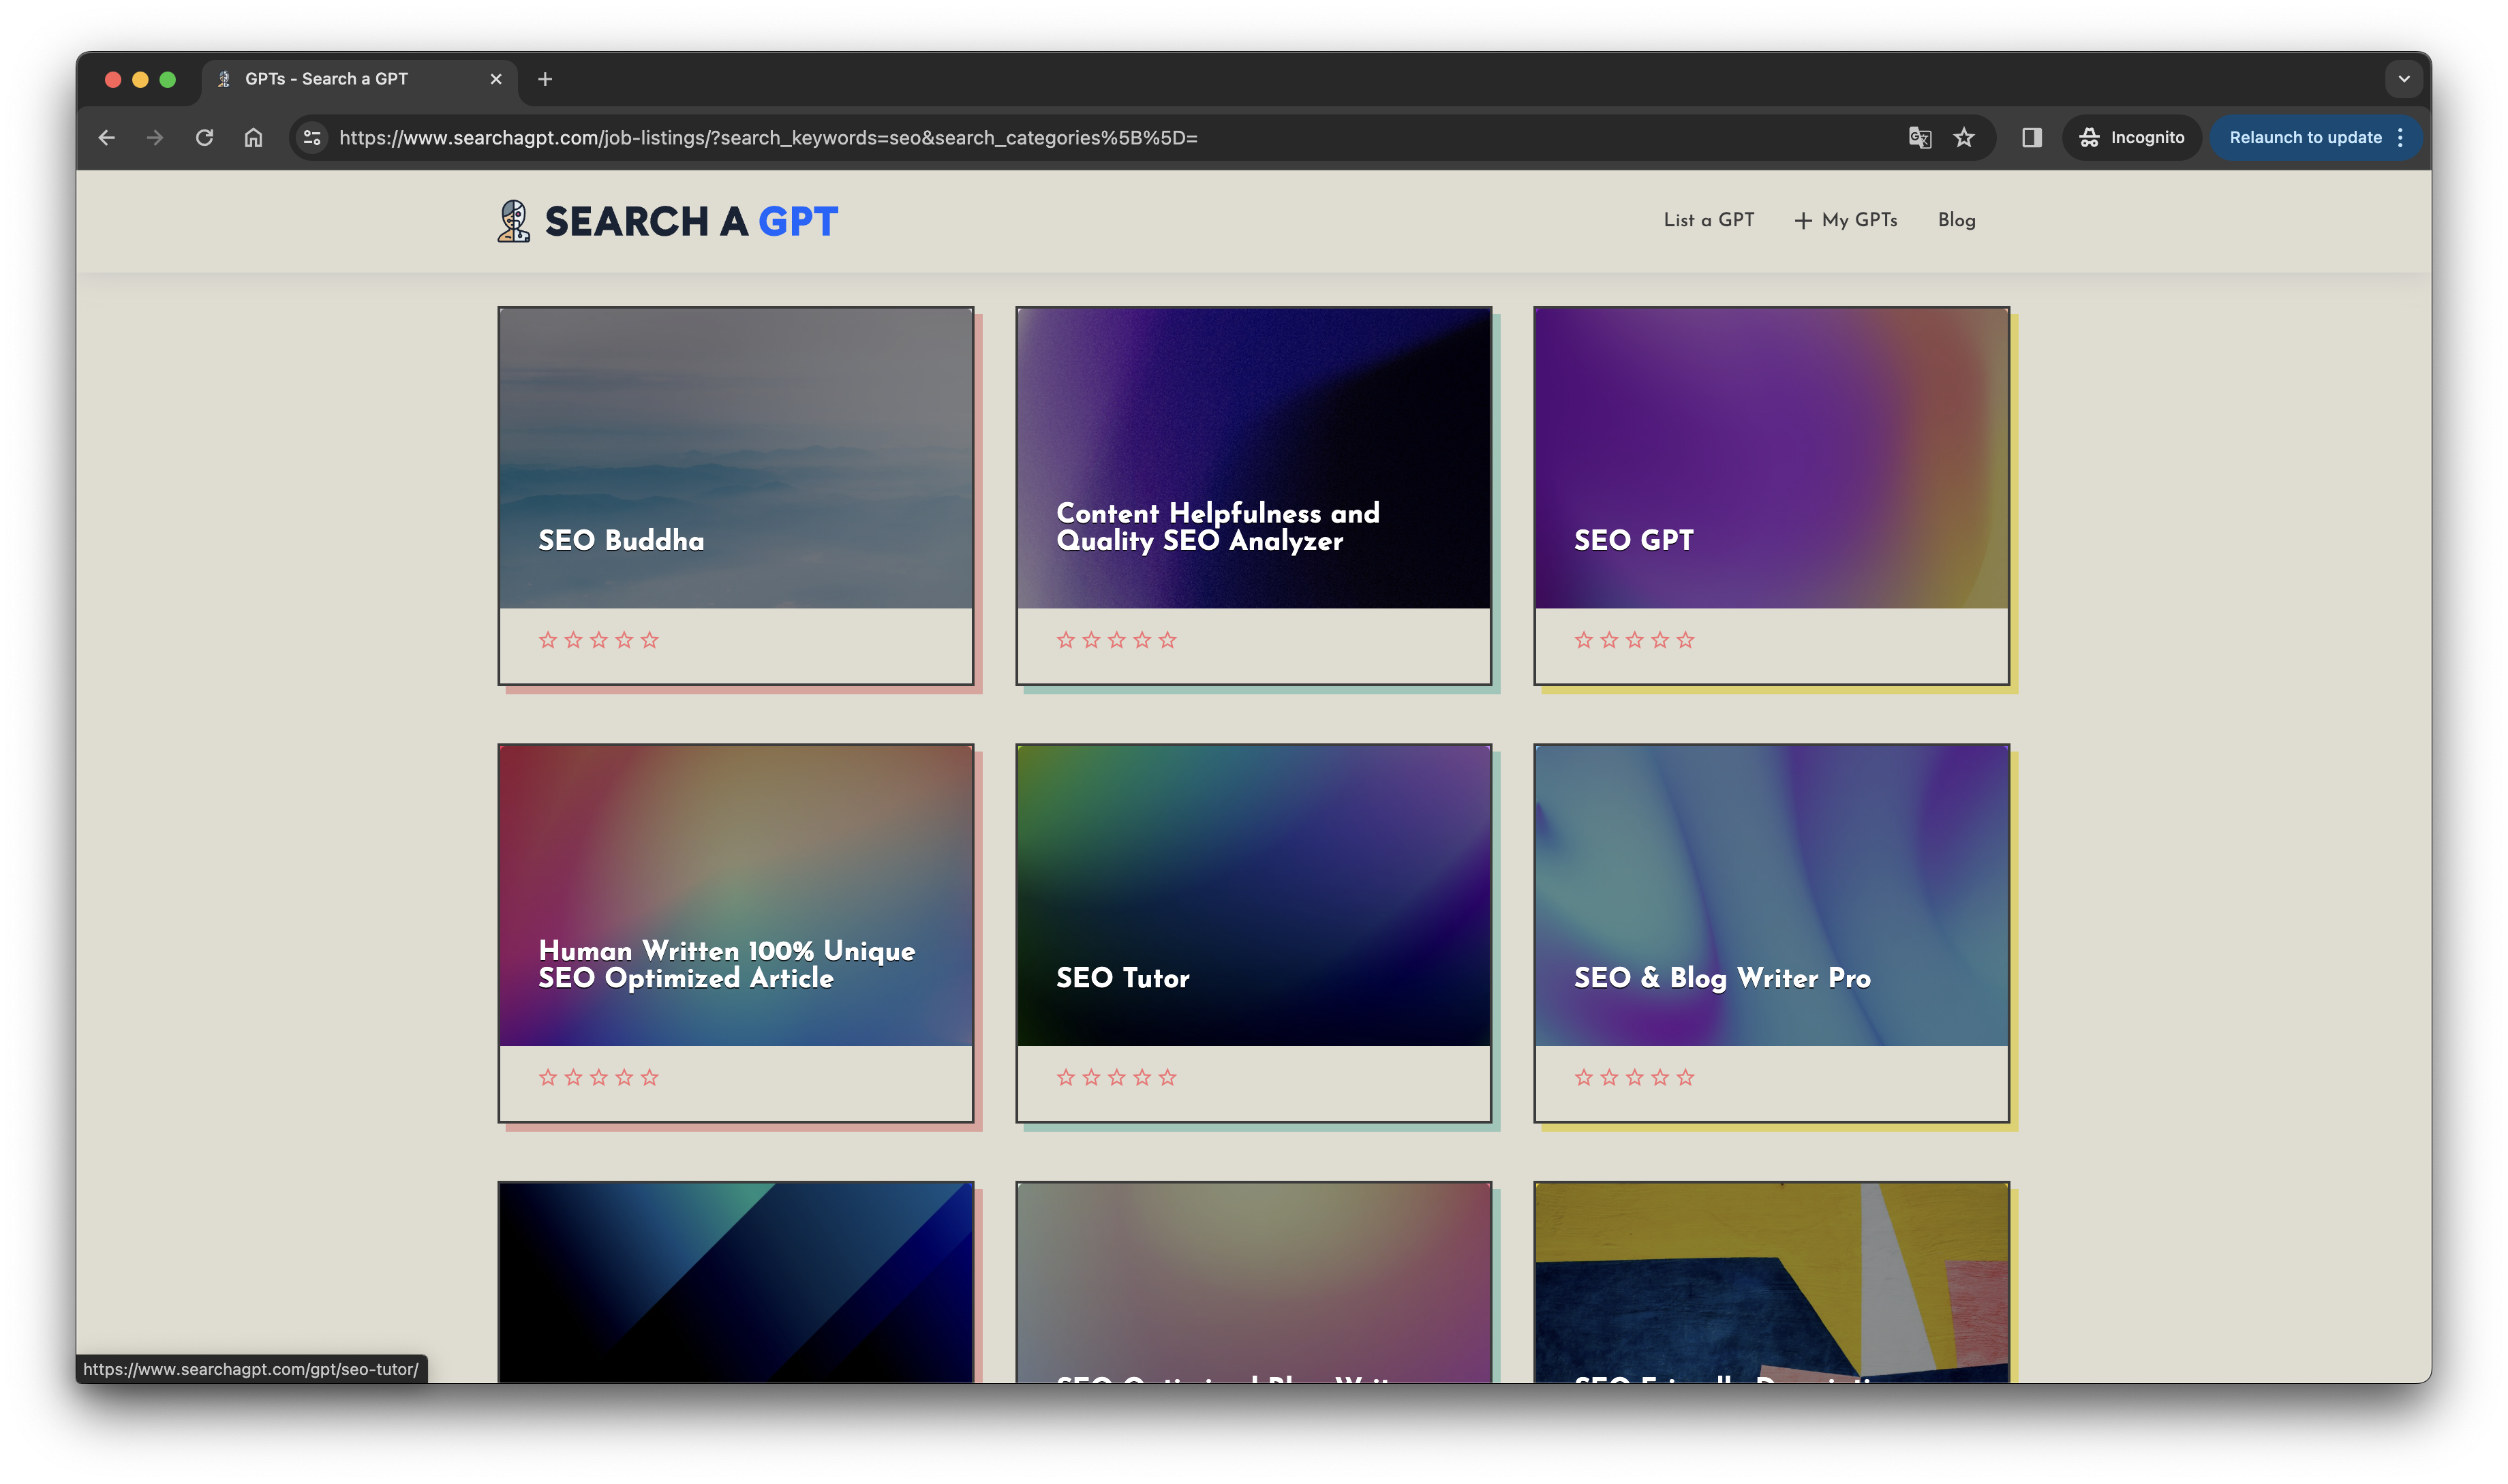Click fifth star under Content Helpfulness card
The height and width of the screenshot is (1484, 2508).
pos(1168,640)
